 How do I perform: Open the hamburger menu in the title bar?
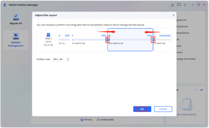coord(185,5)
